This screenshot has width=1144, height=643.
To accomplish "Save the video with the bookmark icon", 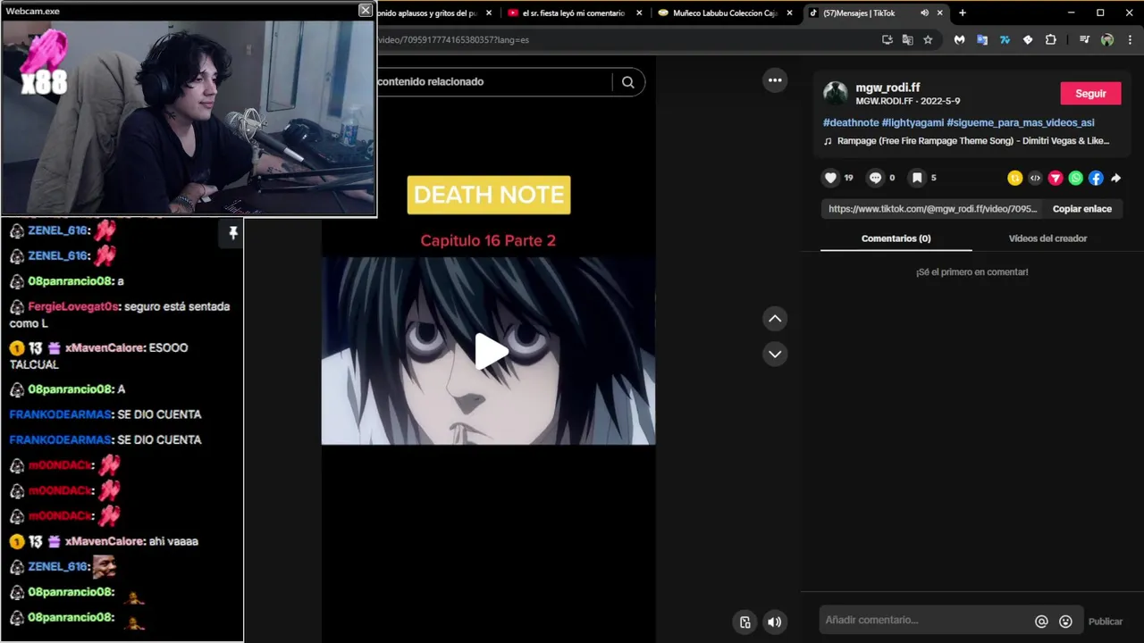I will 916,178.
